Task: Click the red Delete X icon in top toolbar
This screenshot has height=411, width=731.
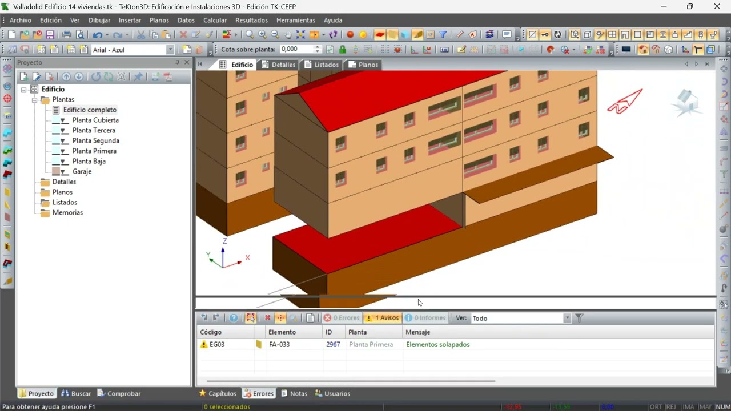Action: (183, 35)
